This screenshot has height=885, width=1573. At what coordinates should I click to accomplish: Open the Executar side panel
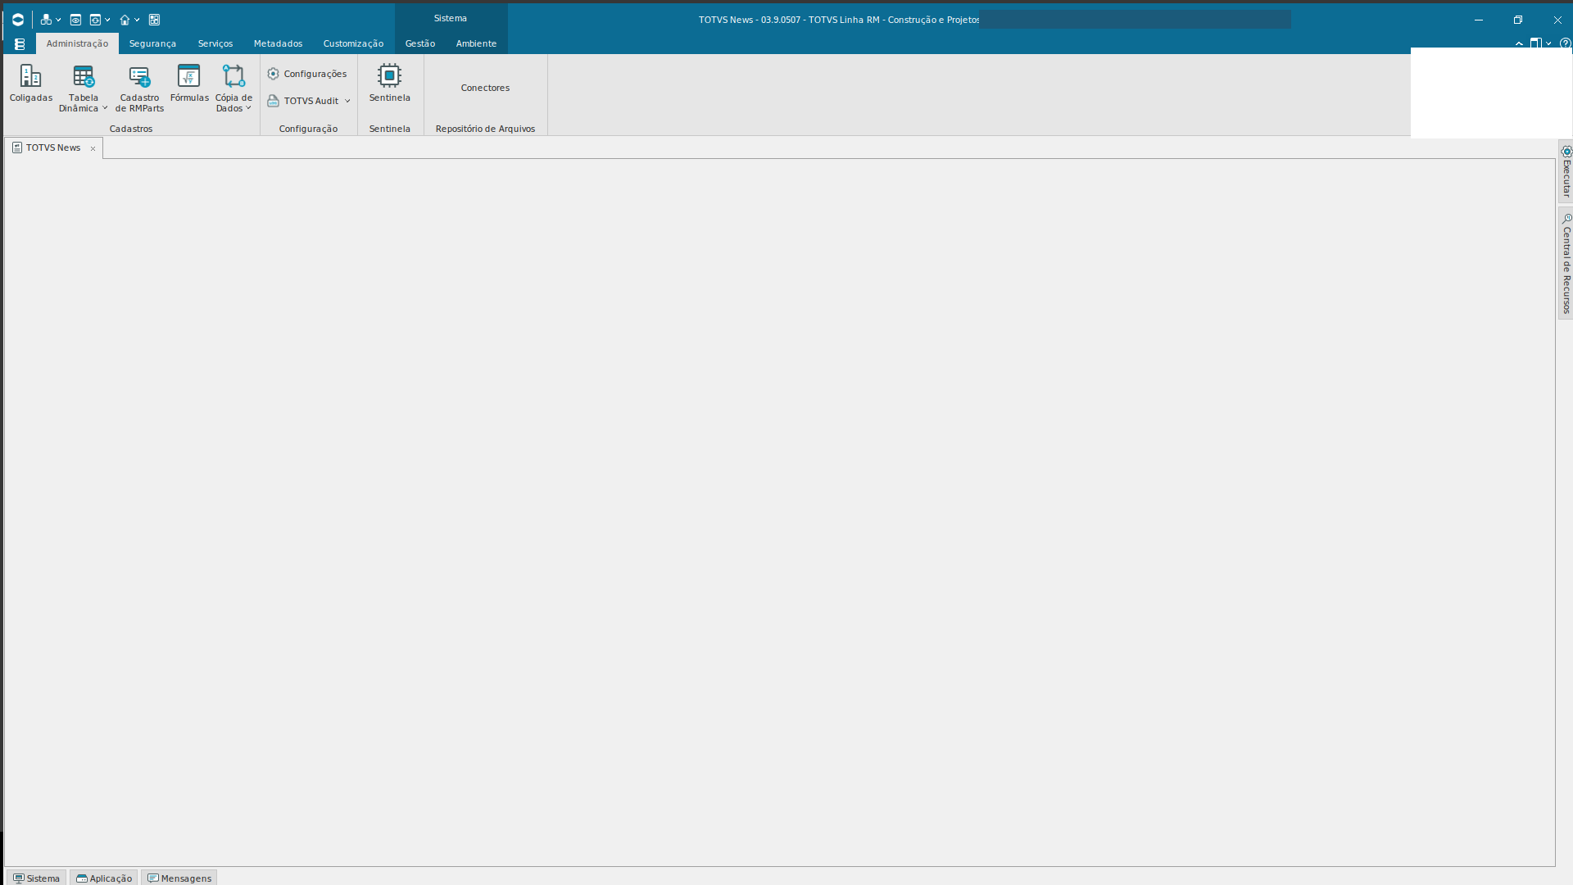1566,171
